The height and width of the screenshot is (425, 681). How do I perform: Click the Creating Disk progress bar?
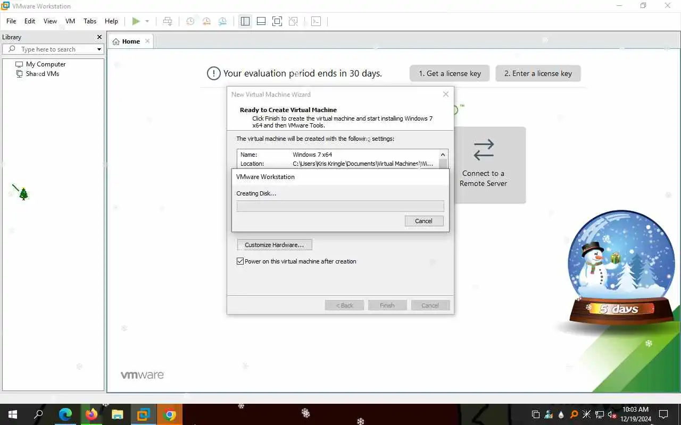click(x=340, y=206)
